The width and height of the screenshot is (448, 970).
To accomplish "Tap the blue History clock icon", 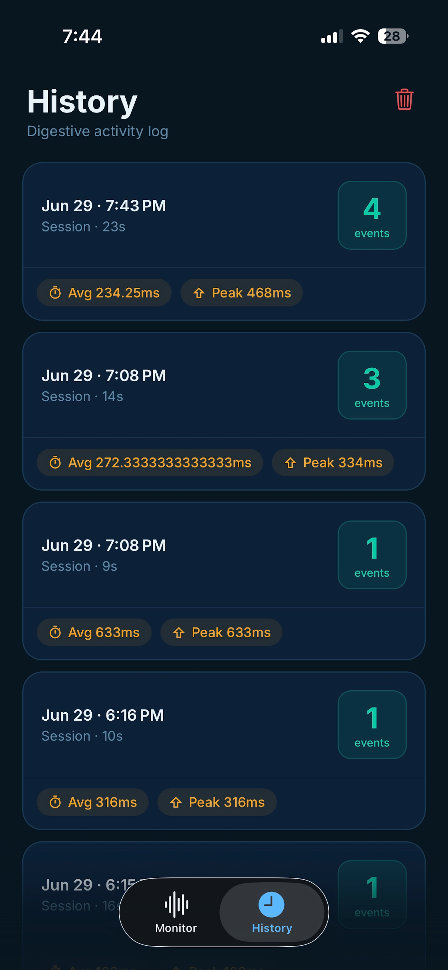I will pyautogui.click(x=271, y=904).
